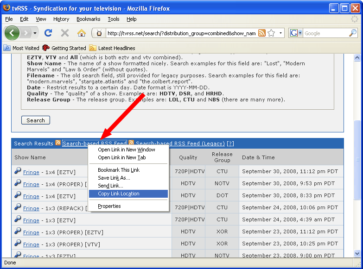Go to the Home page icon

[x=82, y=33]
